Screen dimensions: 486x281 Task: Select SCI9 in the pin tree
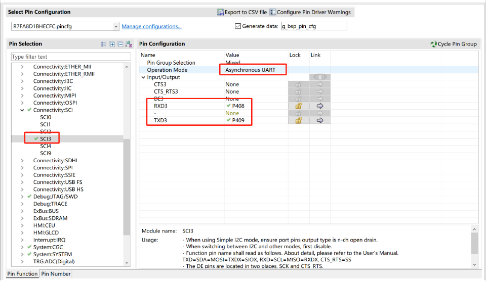click(x=45, y=153)
